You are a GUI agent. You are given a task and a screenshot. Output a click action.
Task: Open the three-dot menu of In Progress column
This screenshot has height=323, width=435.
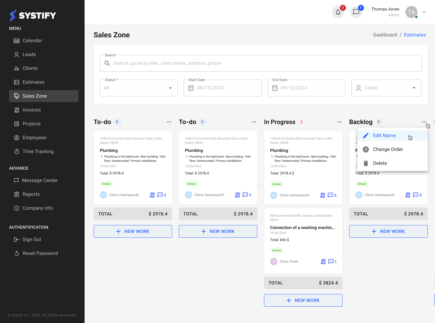coord(339,122)
